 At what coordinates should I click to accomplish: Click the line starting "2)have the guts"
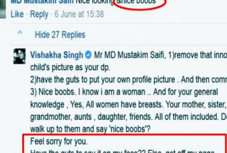tap(129, 80)
